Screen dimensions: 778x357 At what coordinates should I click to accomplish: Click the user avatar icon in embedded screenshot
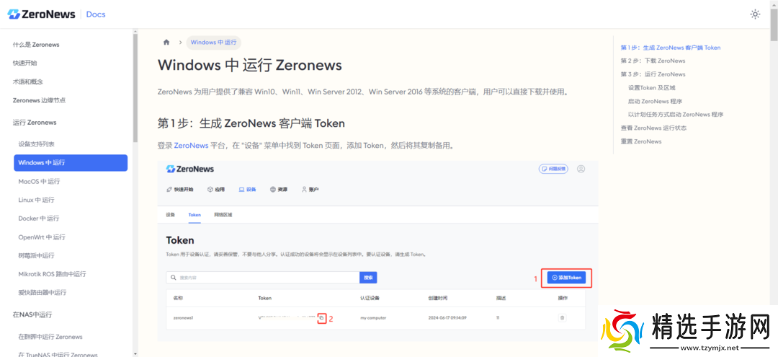point(581,169)
